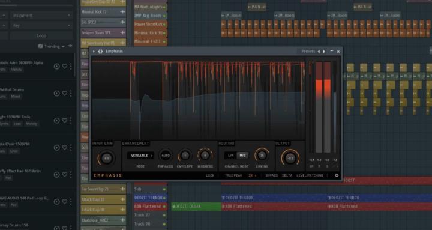
Task: Click the Mixed tag under Full Drums
Action: pos(16,97)
